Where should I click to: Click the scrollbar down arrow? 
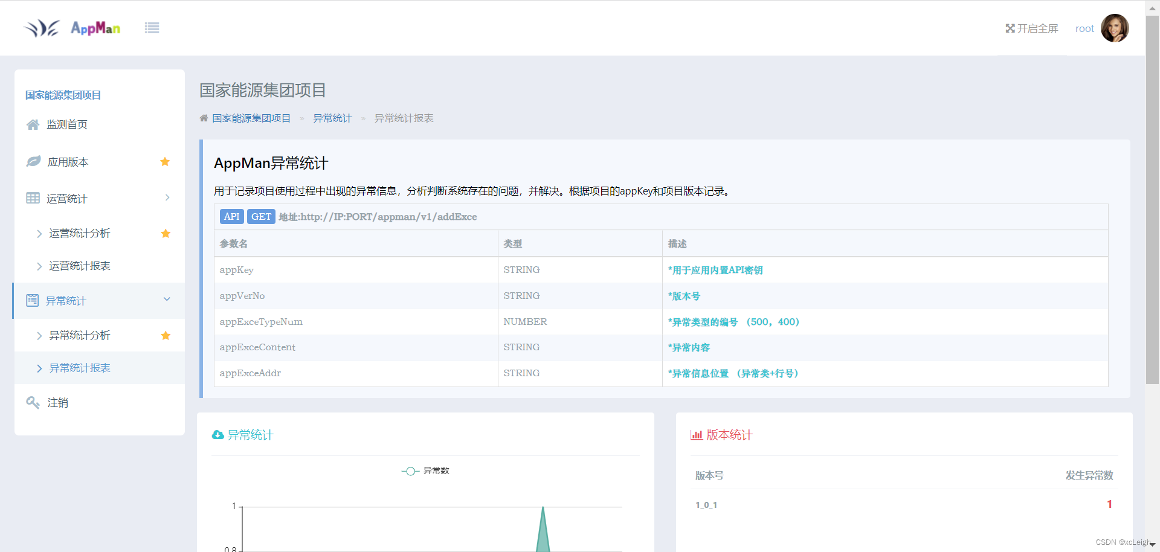[x=1152, y=545]
